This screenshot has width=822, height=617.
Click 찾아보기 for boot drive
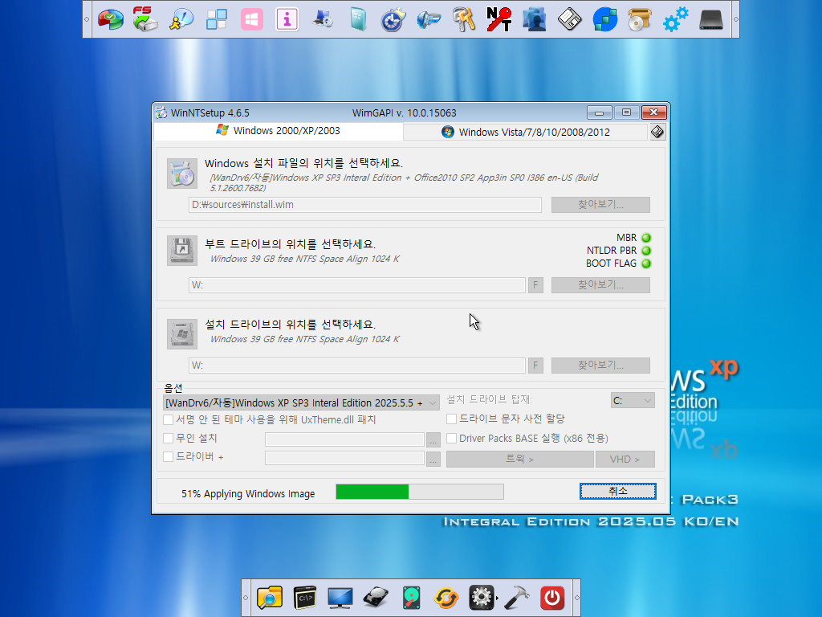click(x=600, y=285)
